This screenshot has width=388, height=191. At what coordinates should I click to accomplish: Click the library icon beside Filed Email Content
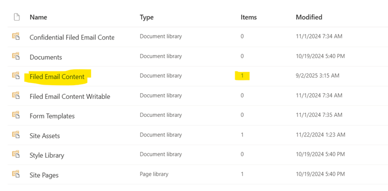click(x=16, y=75)
